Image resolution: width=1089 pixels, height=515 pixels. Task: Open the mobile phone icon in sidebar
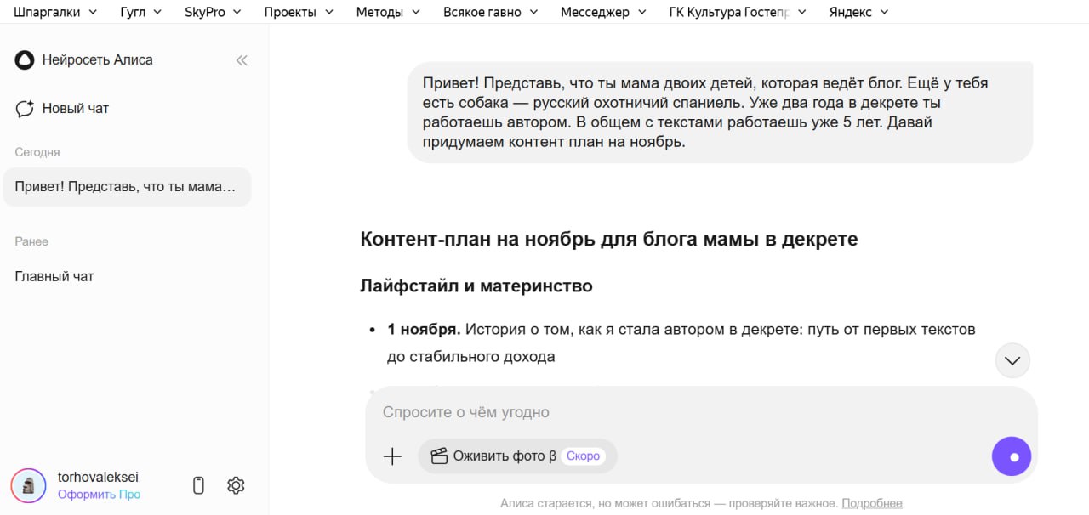198,485
